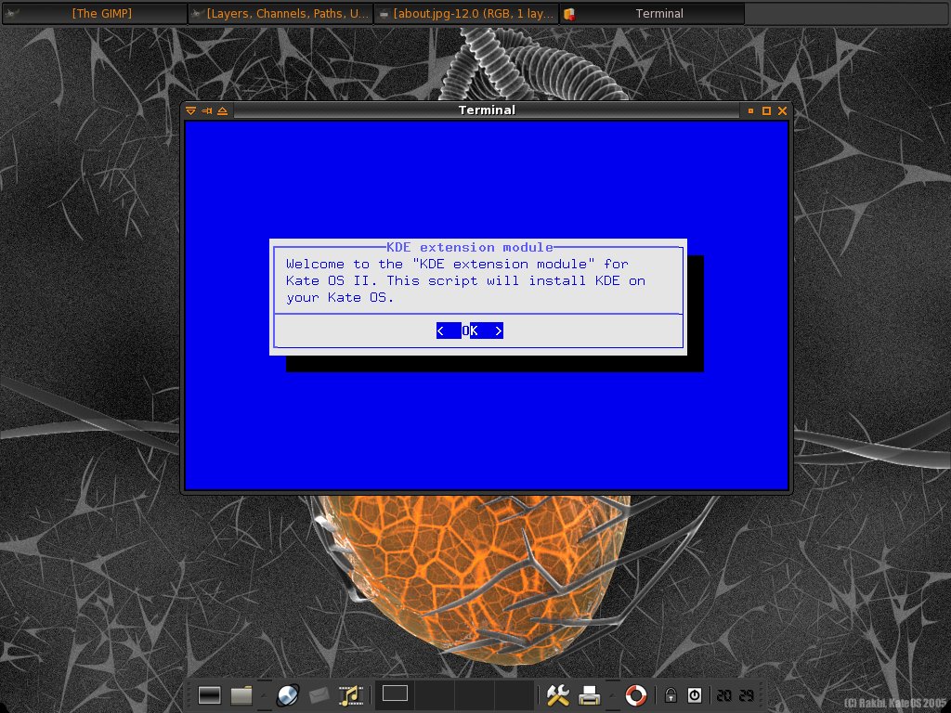Launch the web browser globe icon
The width and height of the screenshot is (951, 713).
click(x=288, y=695)
